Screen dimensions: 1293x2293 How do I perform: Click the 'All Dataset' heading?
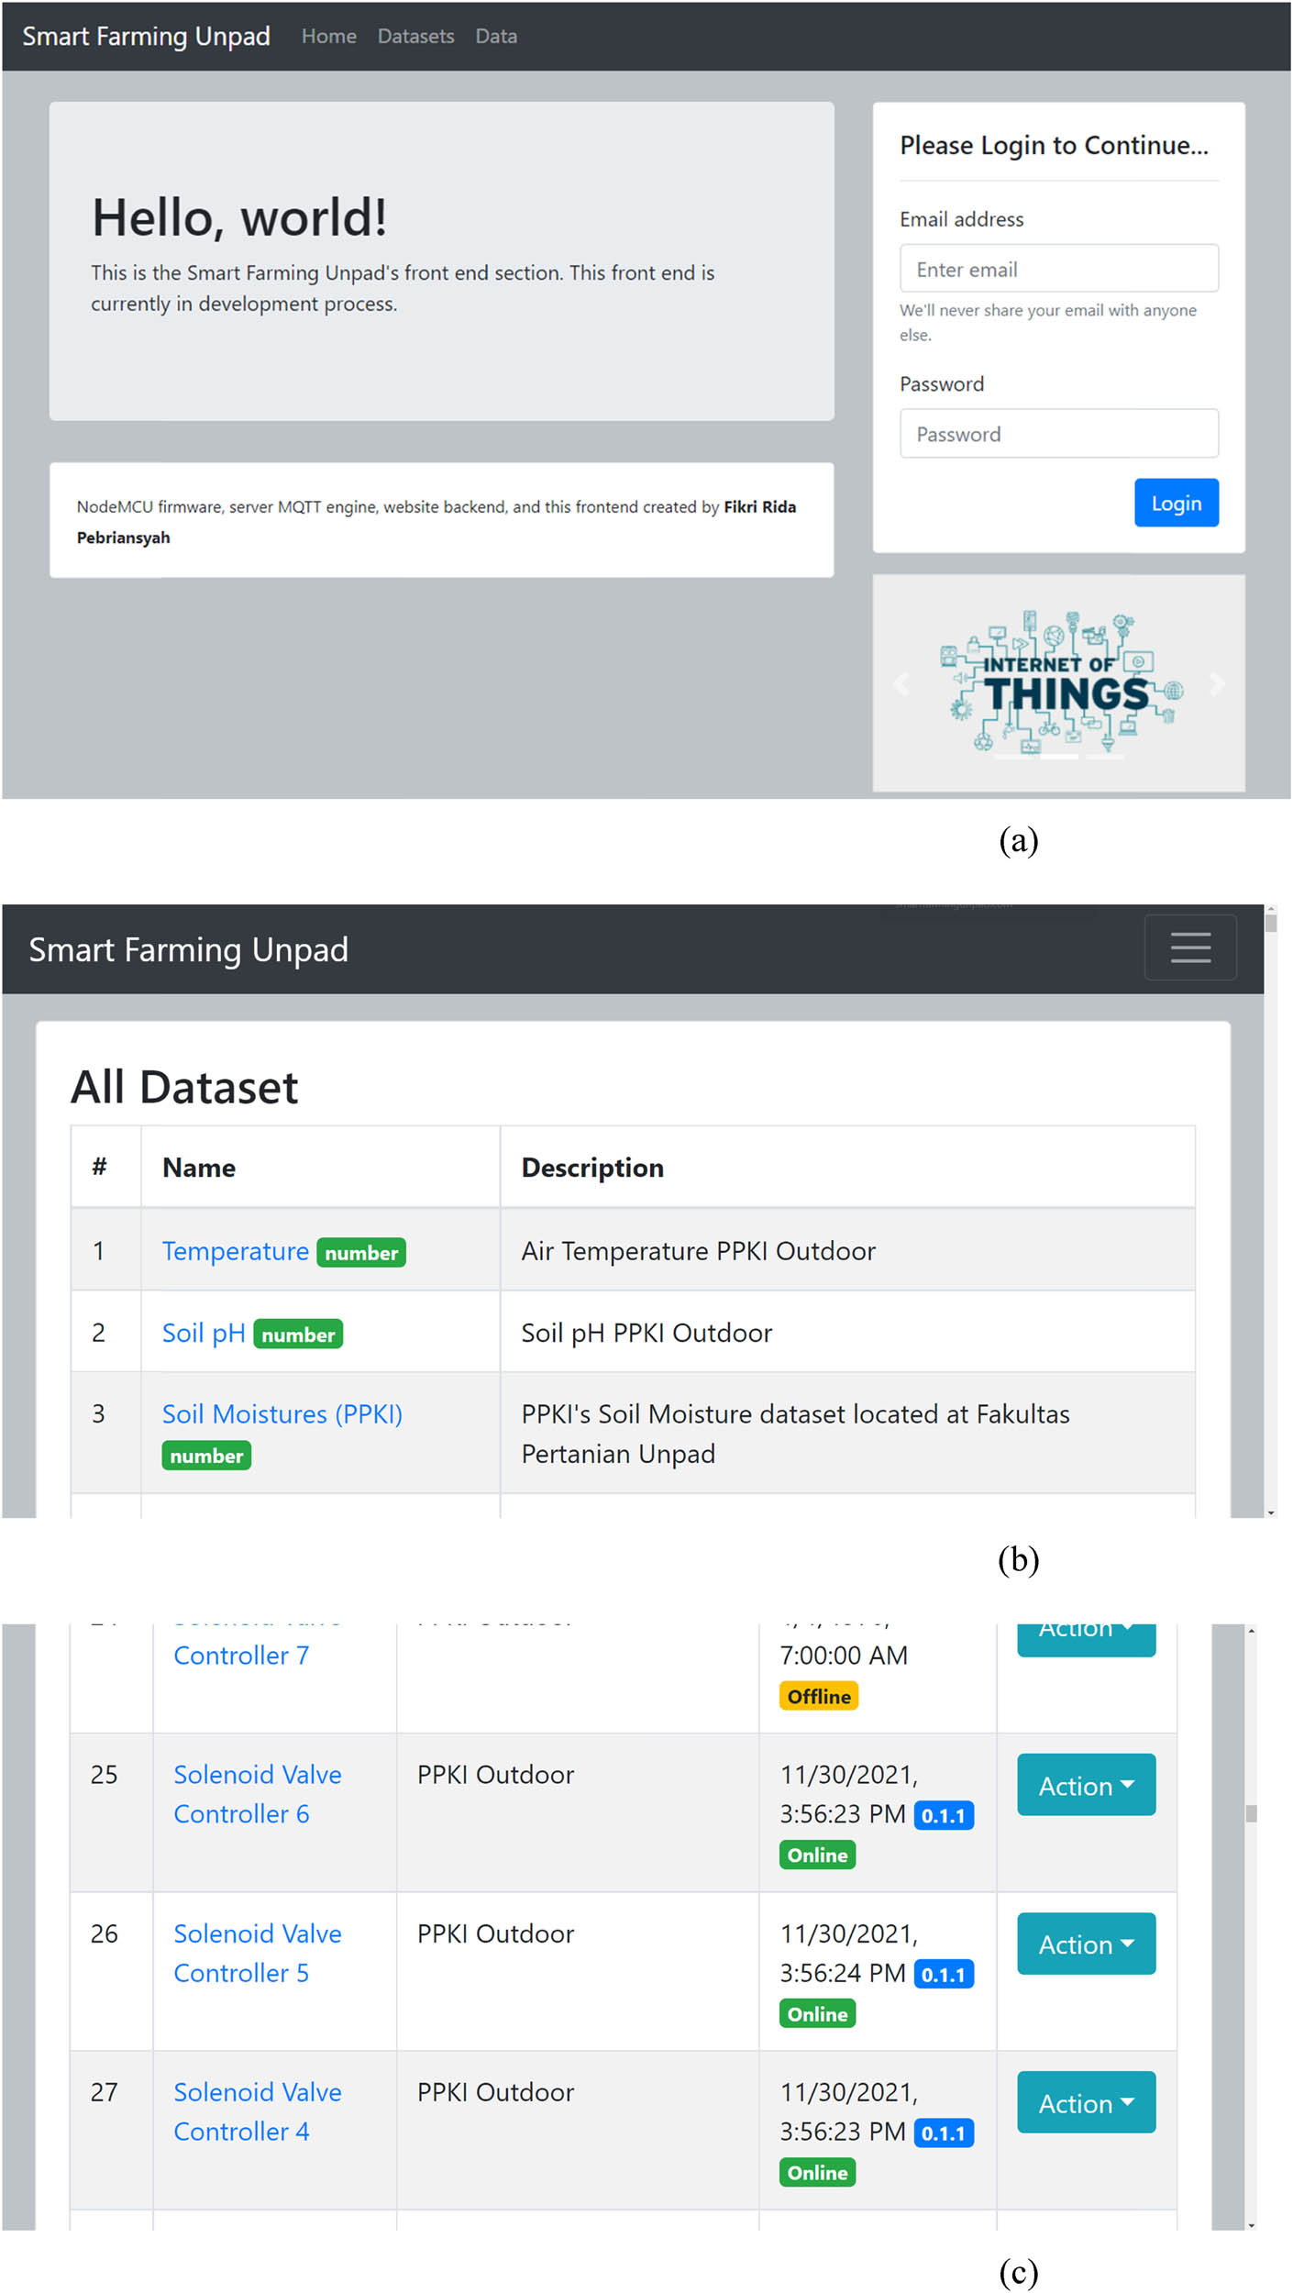click(x=184, y=1087)
